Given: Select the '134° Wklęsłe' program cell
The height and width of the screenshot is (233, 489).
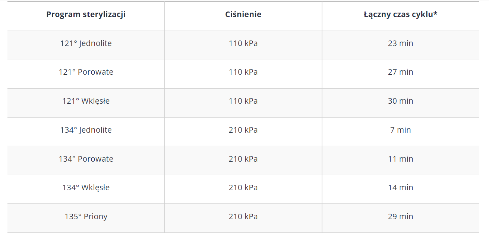Looking at the screenshot, I should point(86,188).
